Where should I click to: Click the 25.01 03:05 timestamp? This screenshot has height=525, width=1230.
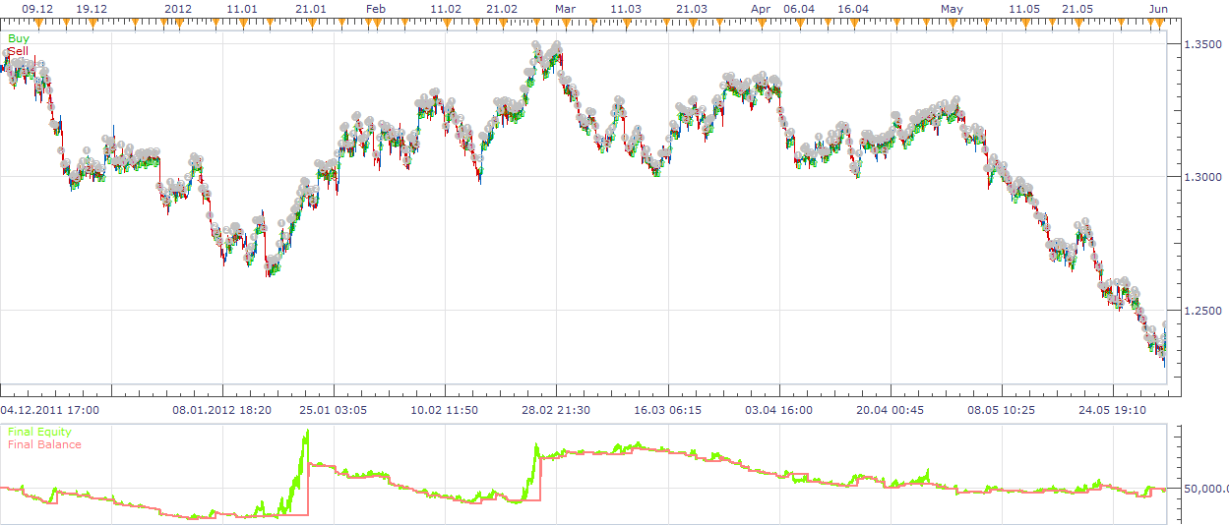[x=334, y=409]
